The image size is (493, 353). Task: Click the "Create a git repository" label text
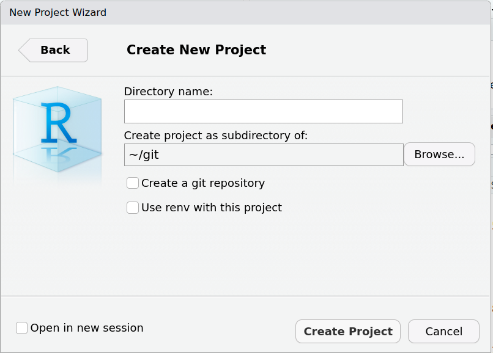(x=202, y=183)
